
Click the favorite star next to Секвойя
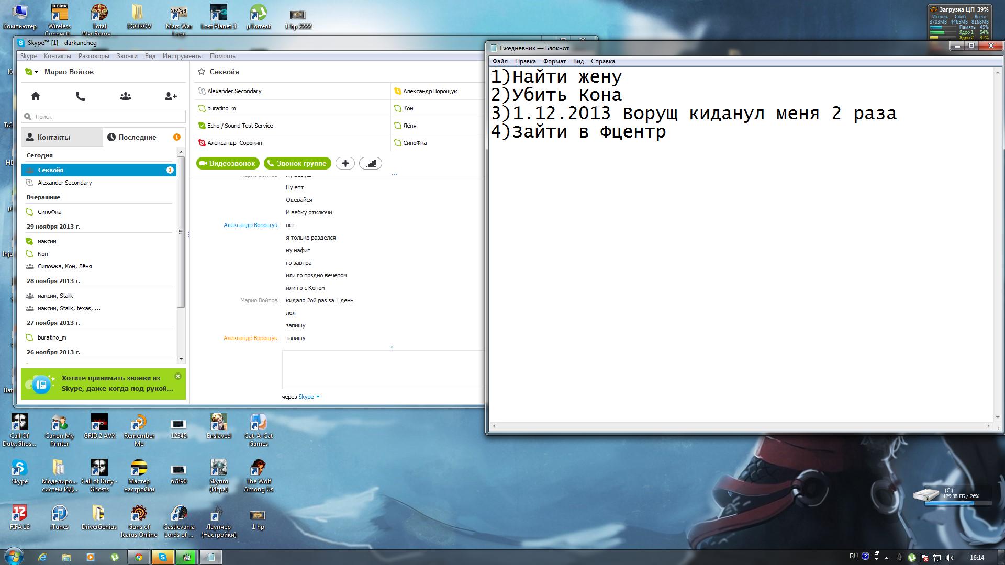(x=202, y=72)
